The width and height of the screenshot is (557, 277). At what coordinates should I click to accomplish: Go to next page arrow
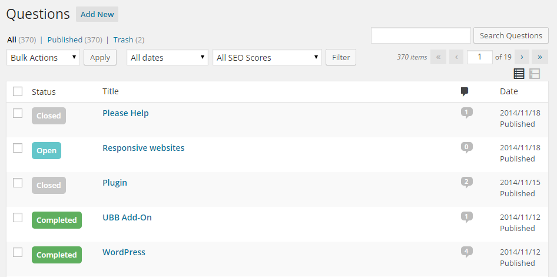522,57
